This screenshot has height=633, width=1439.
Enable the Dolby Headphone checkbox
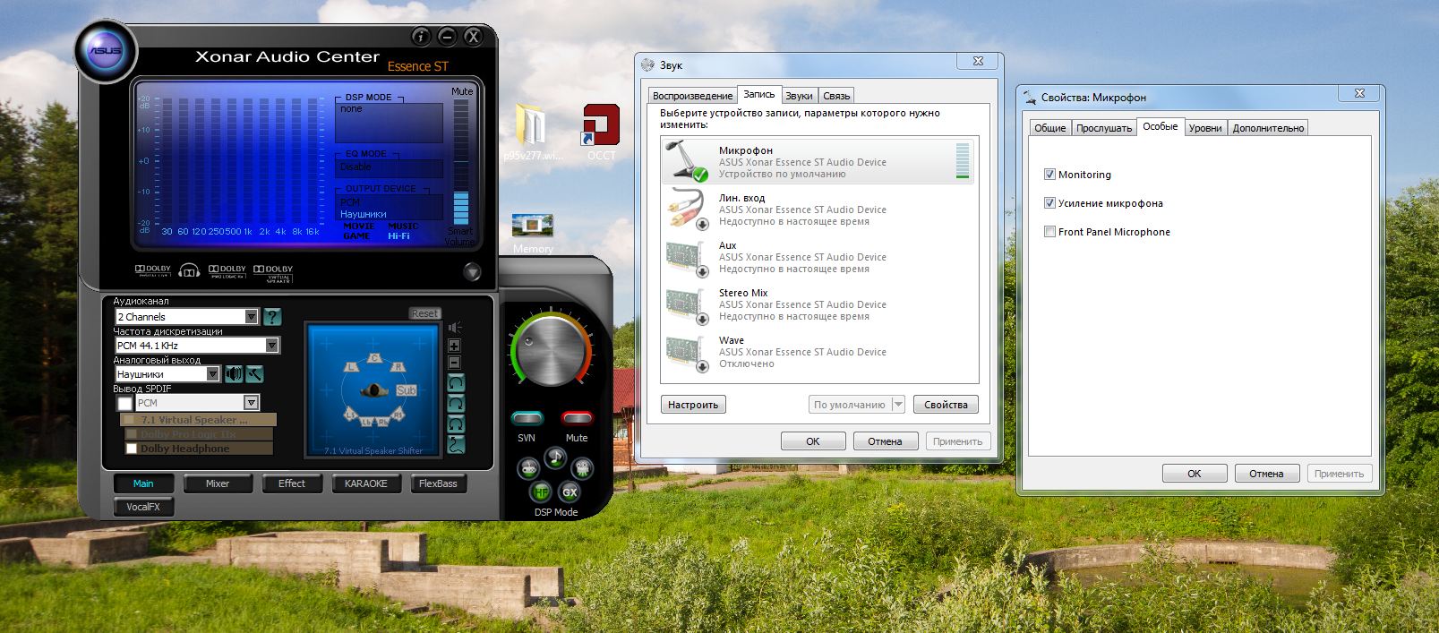[132, 449]
